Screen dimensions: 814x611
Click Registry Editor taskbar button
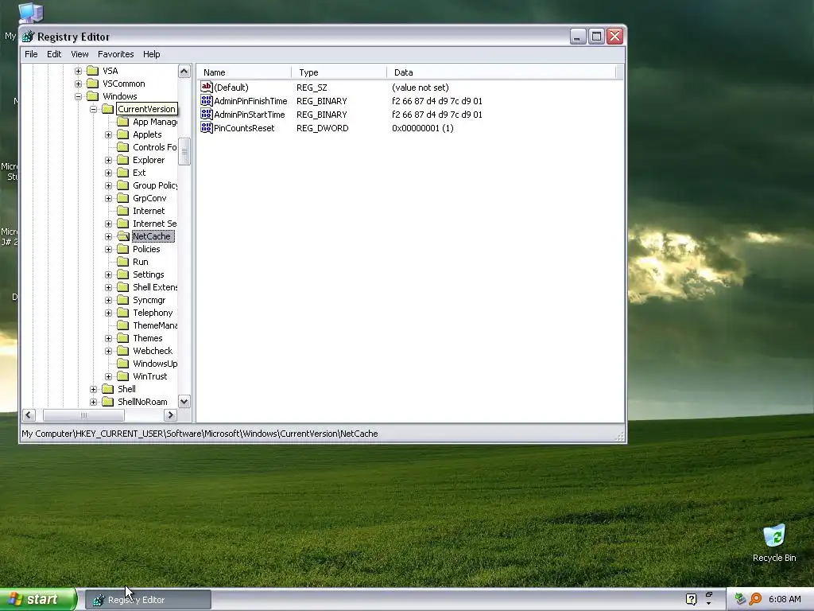pos(148,600)
